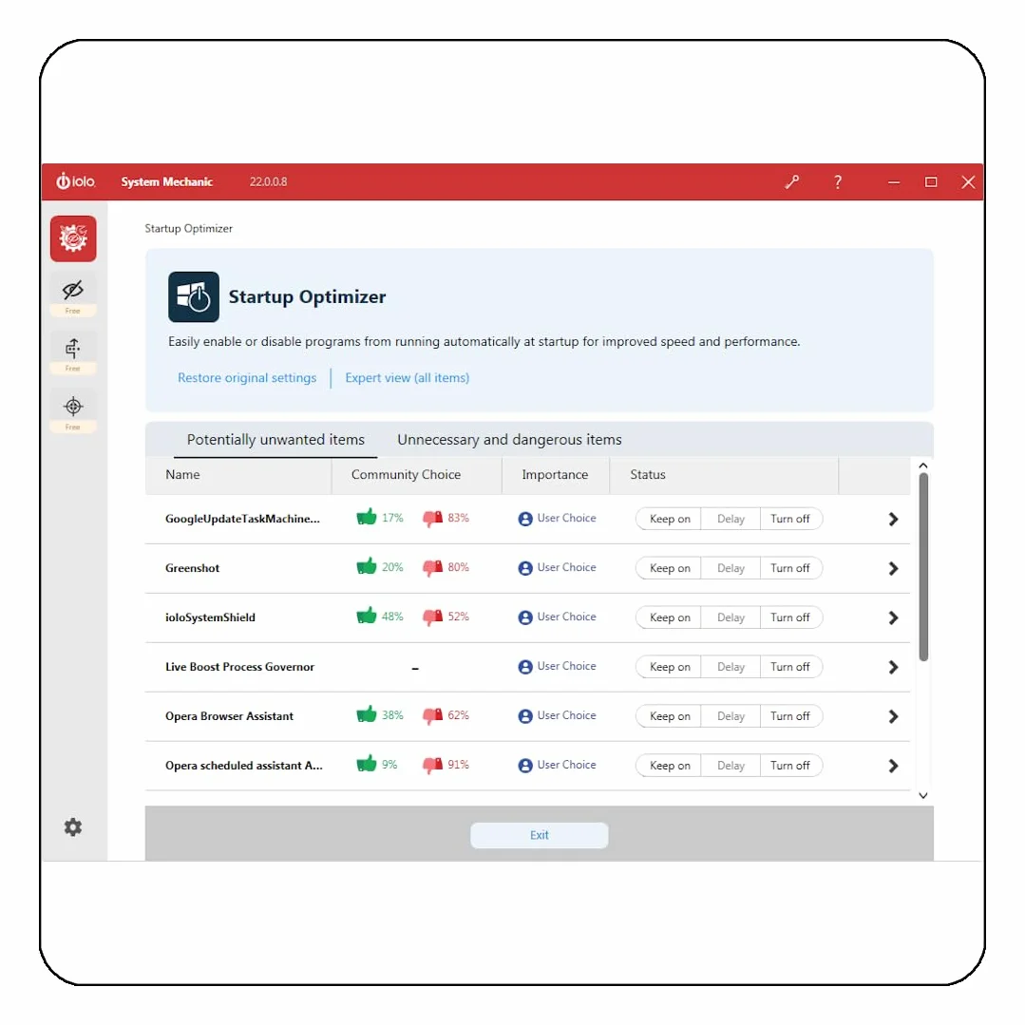Expand Greenshot row details chevron
The image size is (1025, 1025).
point(893,569)
